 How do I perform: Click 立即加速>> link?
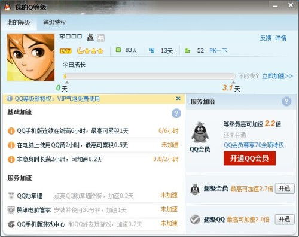pos(277,76)
